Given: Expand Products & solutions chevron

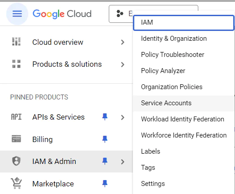Looking at the screenshot, I should 123,65.
